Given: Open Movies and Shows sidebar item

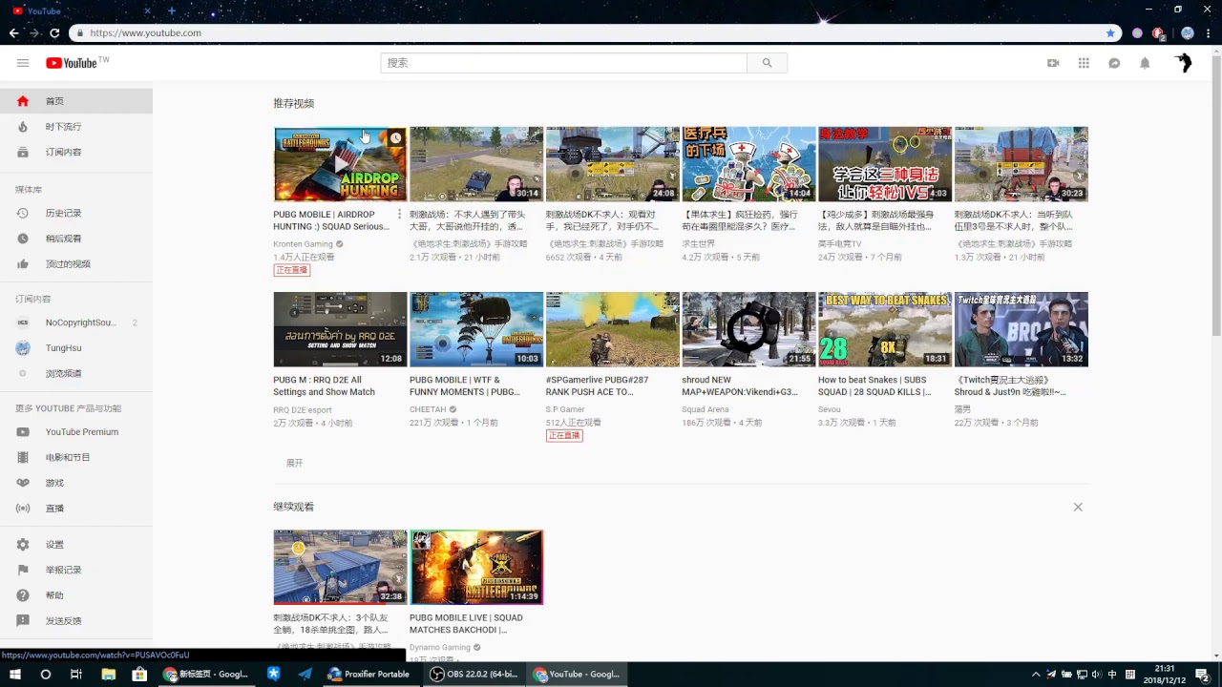Looking at the screenshot, I should 76,458.
